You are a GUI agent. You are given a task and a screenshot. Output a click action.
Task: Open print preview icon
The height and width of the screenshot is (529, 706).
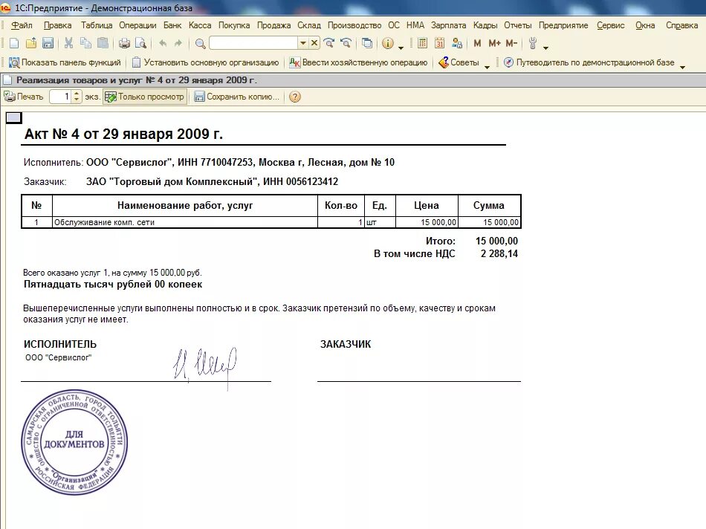click(x=141, y=43)
